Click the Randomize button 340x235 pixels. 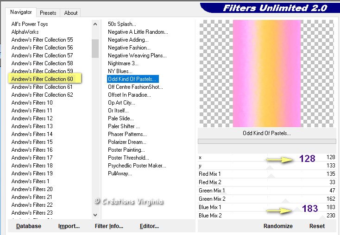coord(278,226)
